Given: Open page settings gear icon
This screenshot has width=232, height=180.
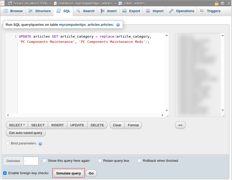Looking at the screenshot, I should (223, 3).
